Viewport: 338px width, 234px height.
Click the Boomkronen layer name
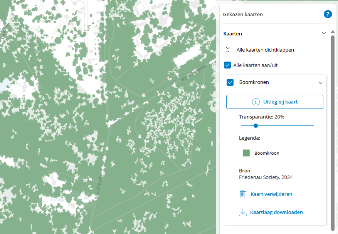254,82
